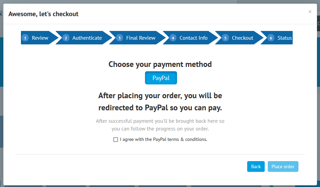Click the step 6 number badge

(x=271, y=38)
